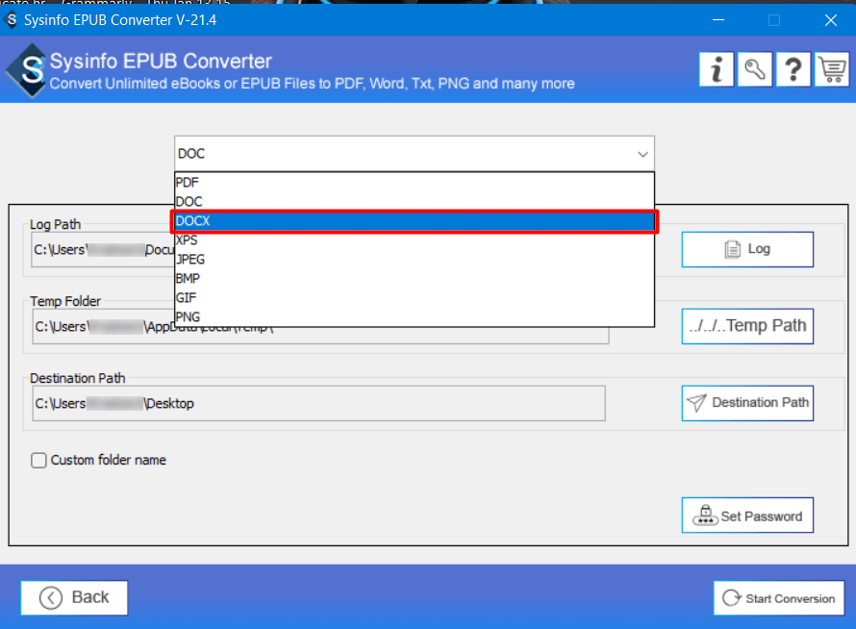Viewport: 856px width, 629px height.
Task: Open the About info icon
Action: point(716,69)
